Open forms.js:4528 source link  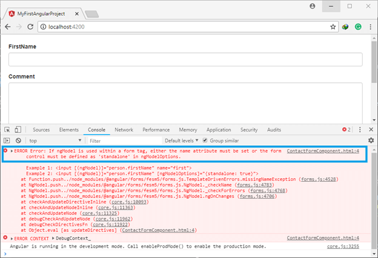pos(319,179)
